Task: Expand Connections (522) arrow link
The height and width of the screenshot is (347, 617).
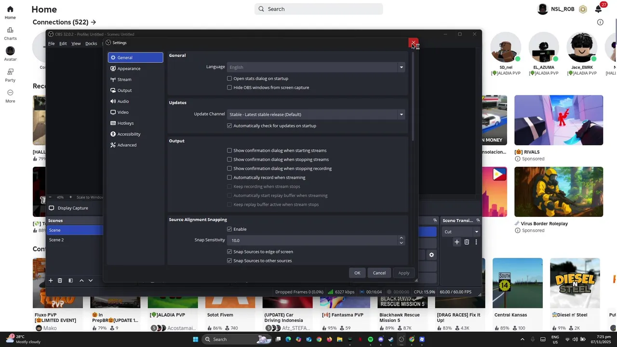Action: tap(93, 22)
